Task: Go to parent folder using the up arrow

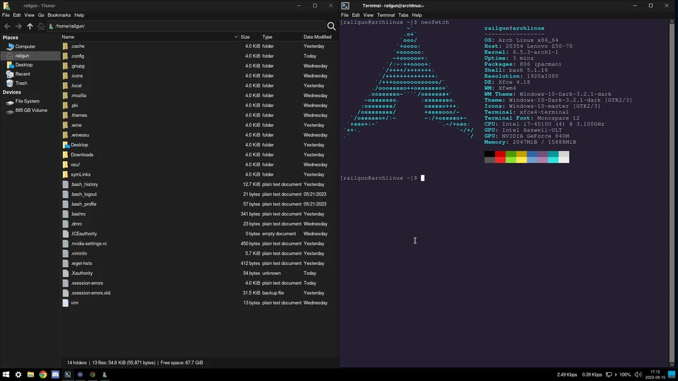Action: (30, 26)
